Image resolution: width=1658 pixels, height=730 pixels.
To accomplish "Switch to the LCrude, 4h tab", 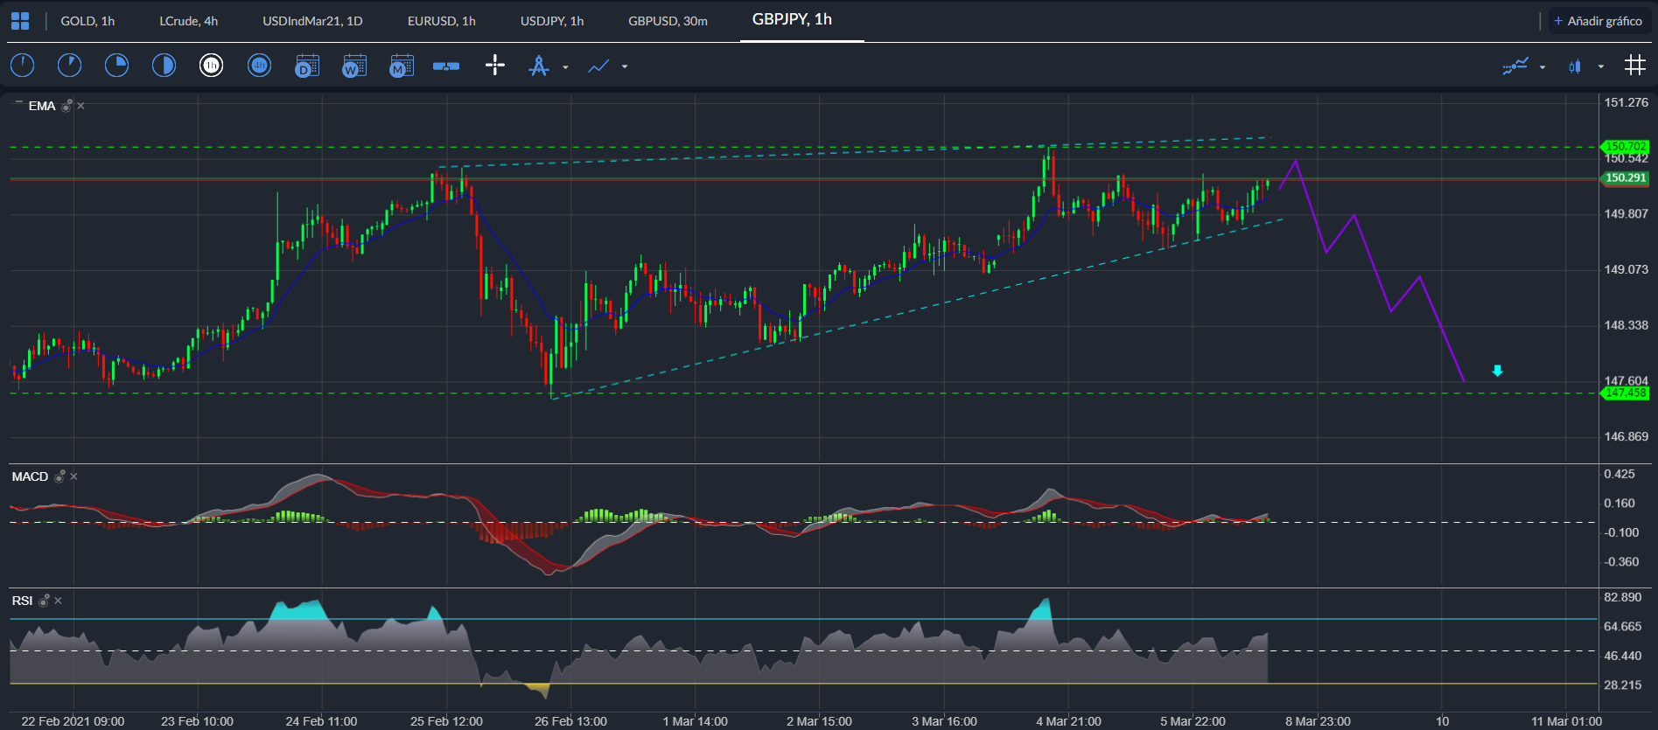I will (189, 21).
